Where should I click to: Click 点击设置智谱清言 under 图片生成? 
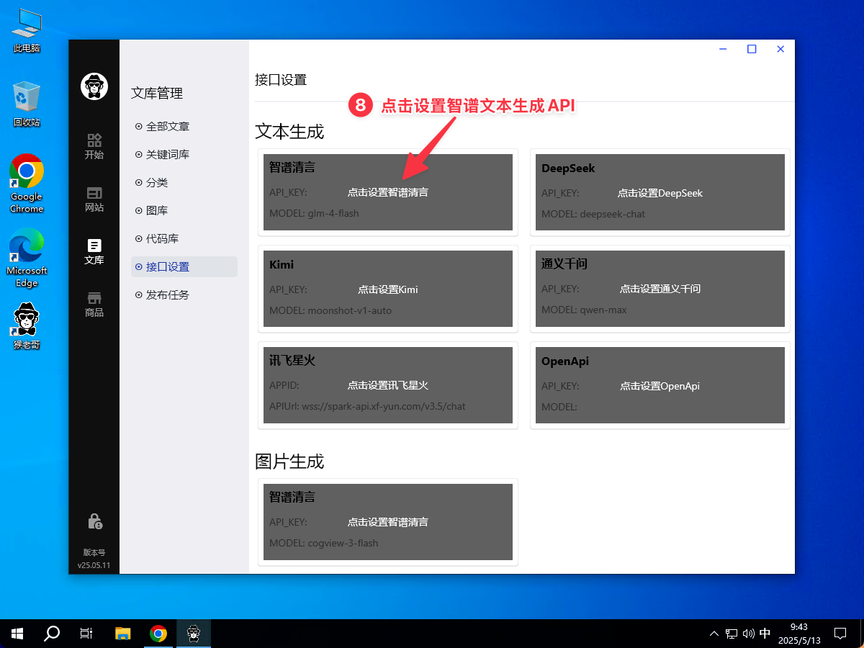click(x=388, y=523)
